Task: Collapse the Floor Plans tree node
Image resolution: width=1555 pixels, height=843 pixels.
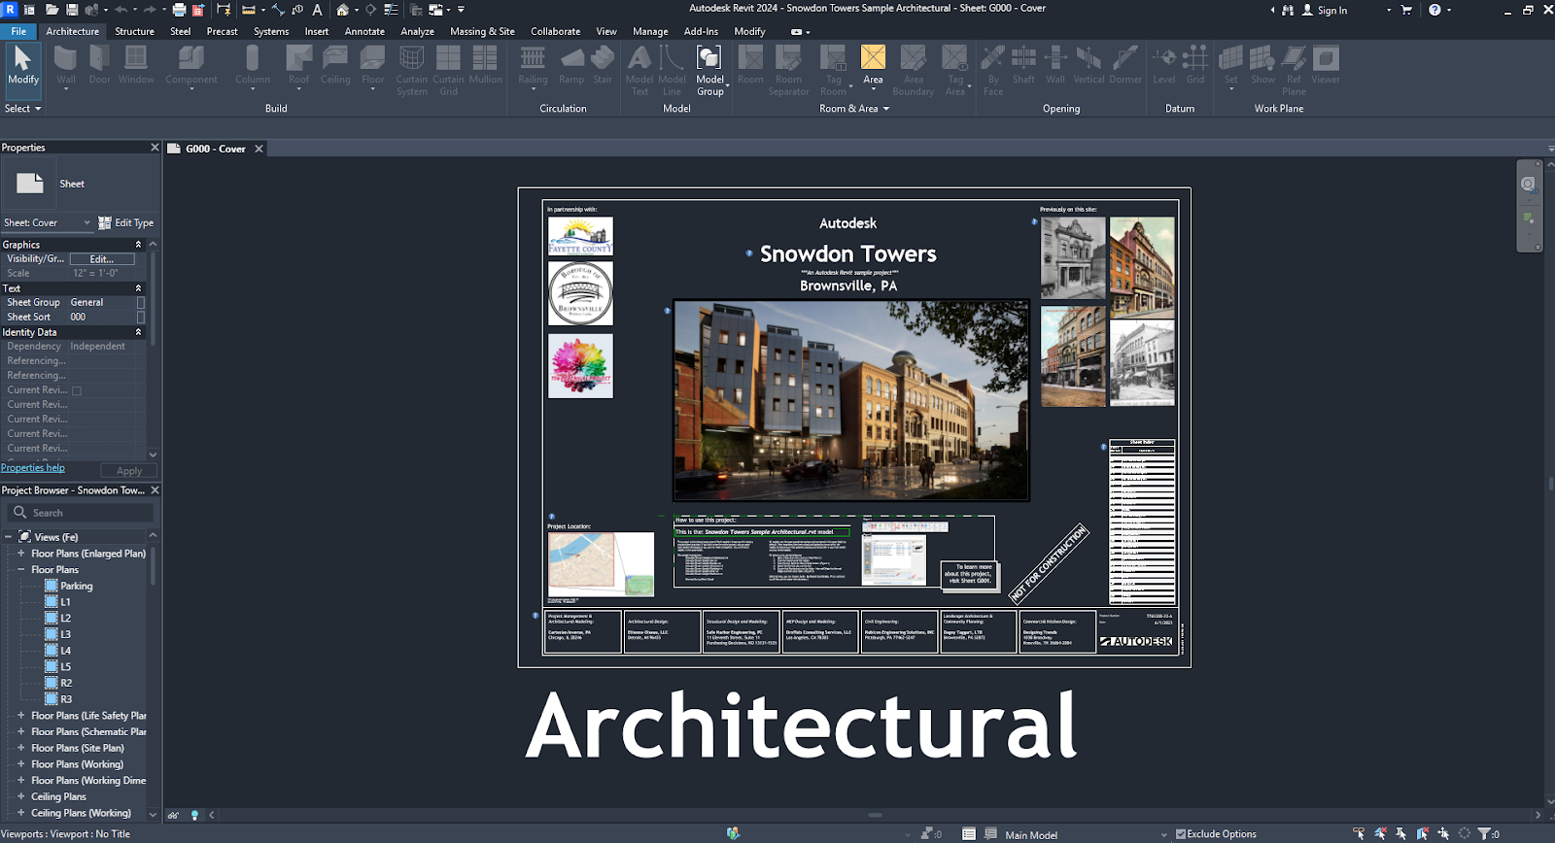Action: [x=21, y=570]
